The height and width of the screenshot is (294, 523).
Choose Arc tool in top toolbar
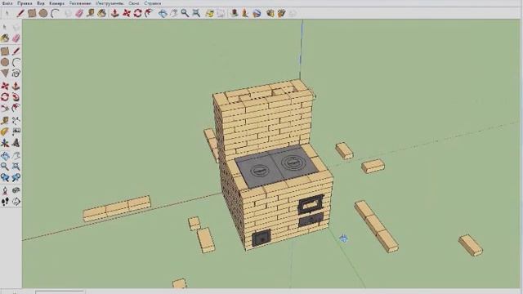click(55, 13)
